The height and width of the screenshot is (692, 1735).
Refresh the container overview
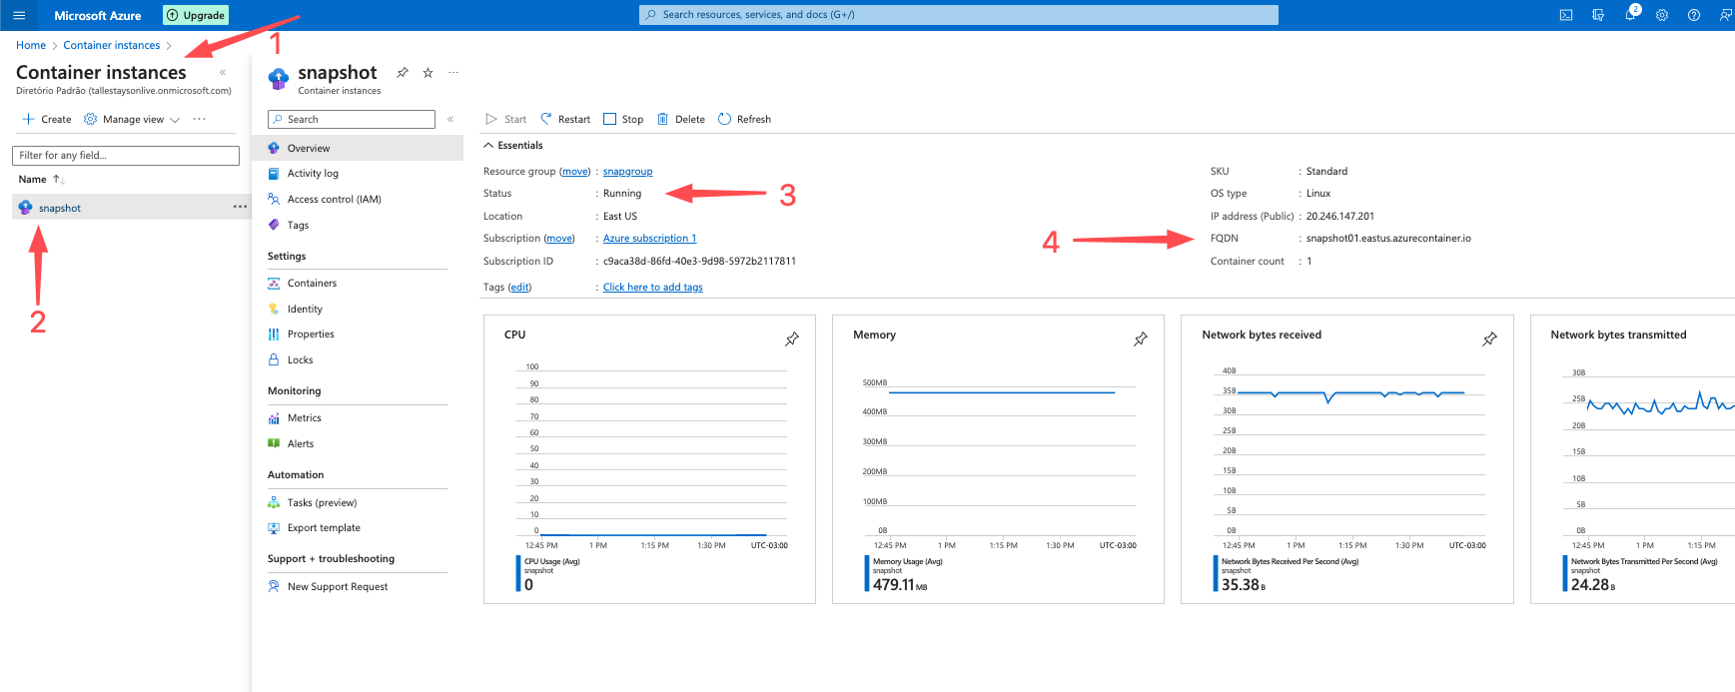point(744,119)
